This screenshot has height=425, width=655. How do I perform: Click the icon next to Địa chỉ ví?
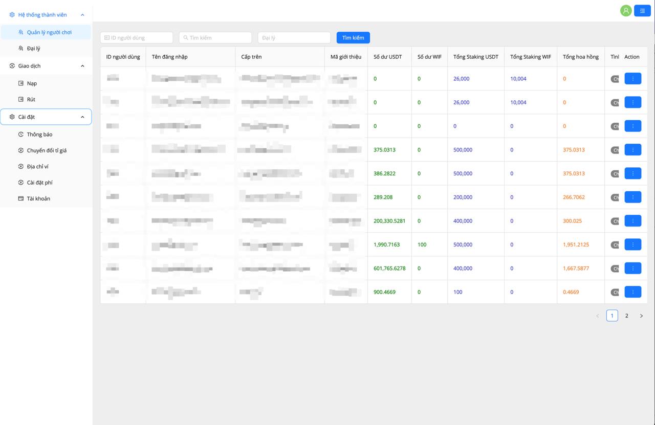point(21,167)
